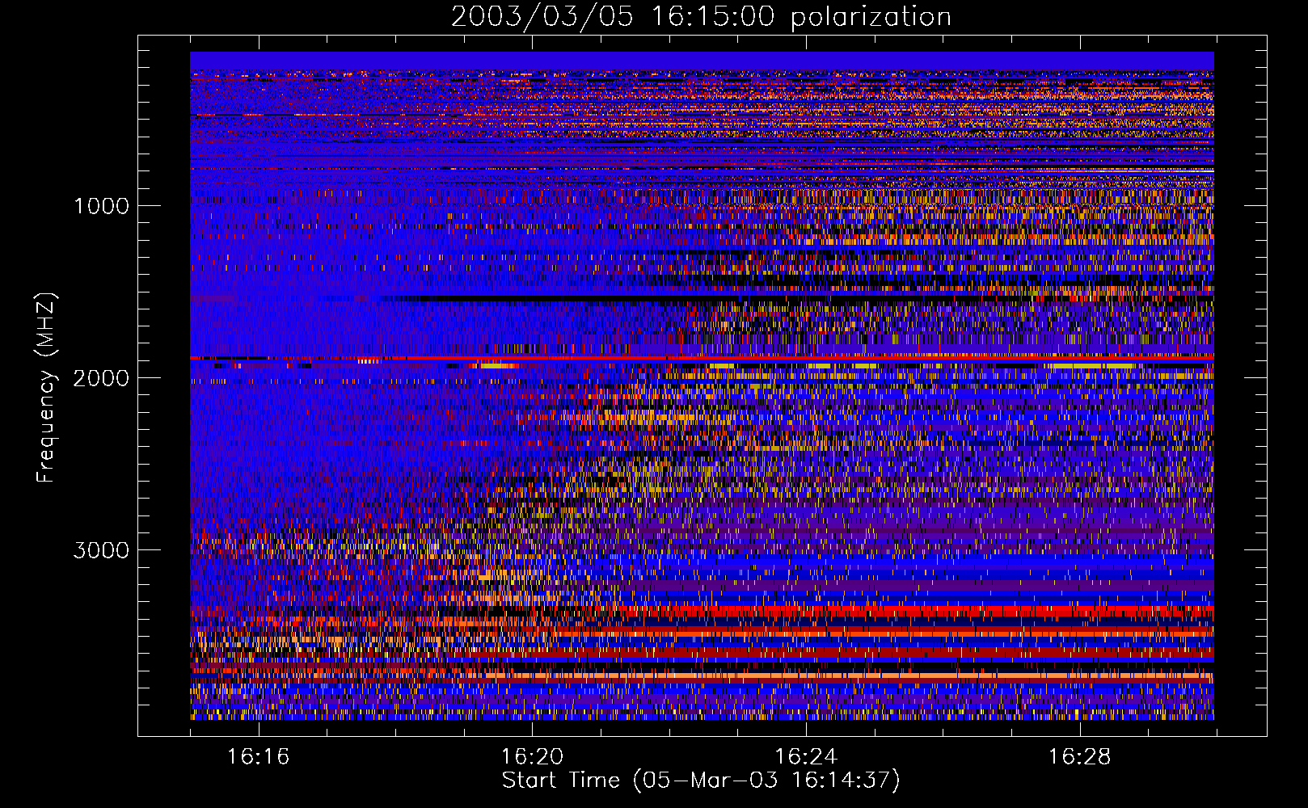Click the '1000' frequency tick label
Image resolution: width=1308 pixels, height=808 pixels.
[x=101, y=206]
